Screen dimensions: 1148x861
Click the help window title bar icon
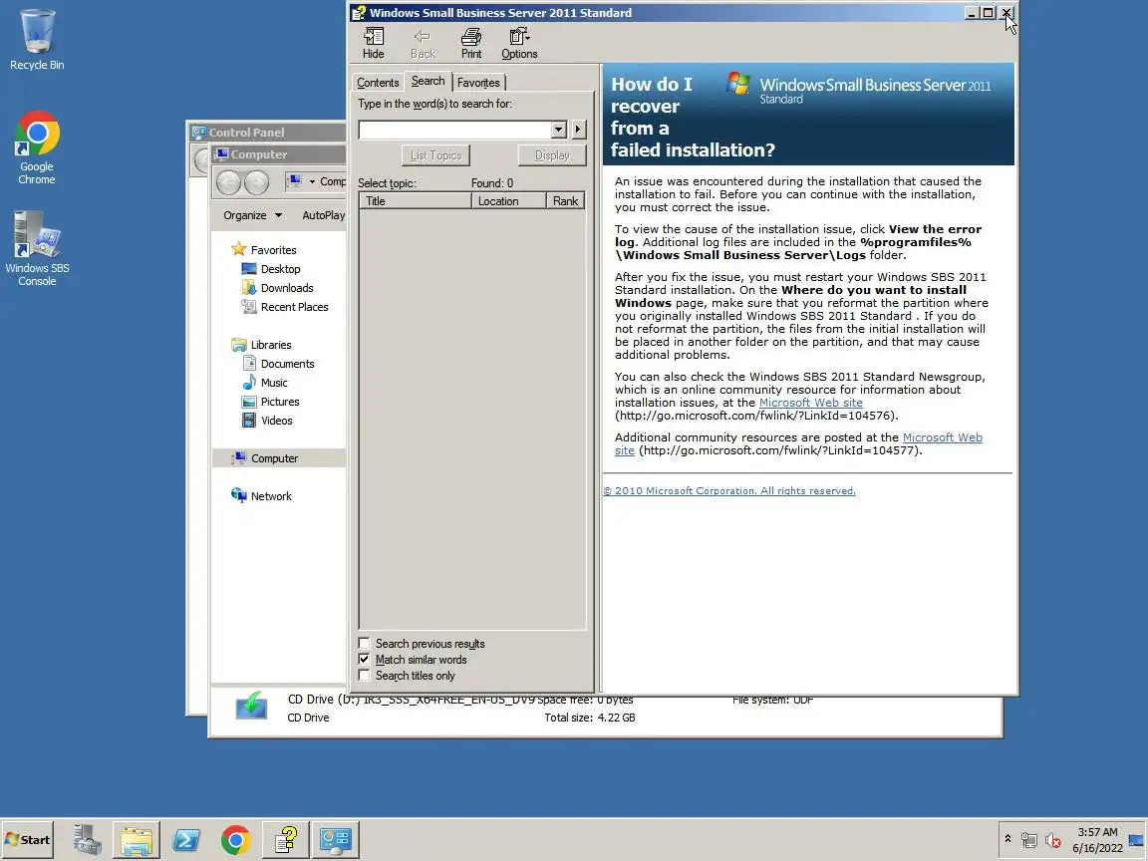coord(358,12)
